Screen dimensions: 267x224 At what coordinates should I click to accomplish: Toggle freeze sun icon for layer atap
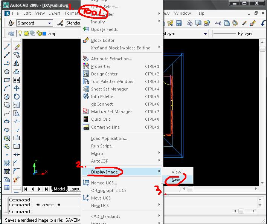[x=26, y=34]
